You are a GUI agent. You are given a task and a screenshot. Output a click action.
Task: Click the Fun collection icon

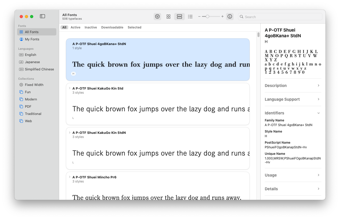point(21,92)
